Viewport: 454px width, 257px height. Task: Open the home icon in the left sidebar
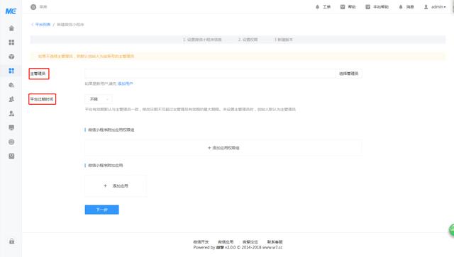pos(11,28)
